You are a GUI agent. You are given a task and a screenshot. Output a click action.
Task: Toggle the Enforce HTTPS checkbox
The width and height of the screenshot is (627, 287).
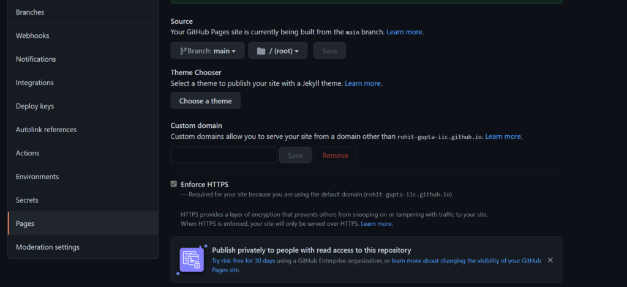[x=173, y=184]
